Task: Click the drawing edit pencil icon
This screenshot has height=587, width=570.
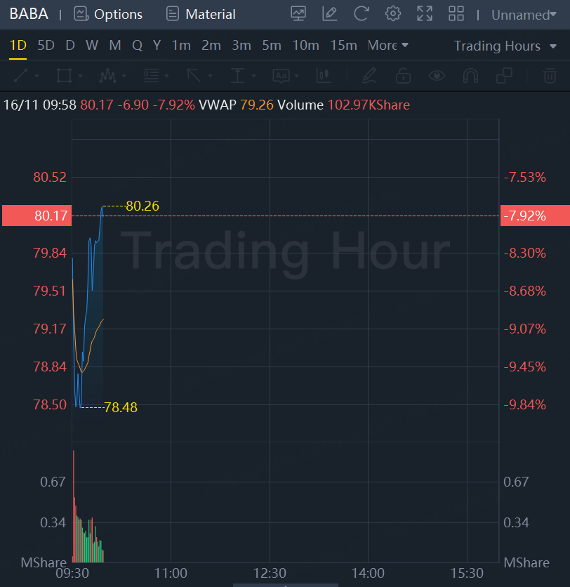Action: click(x=329, y=14)
